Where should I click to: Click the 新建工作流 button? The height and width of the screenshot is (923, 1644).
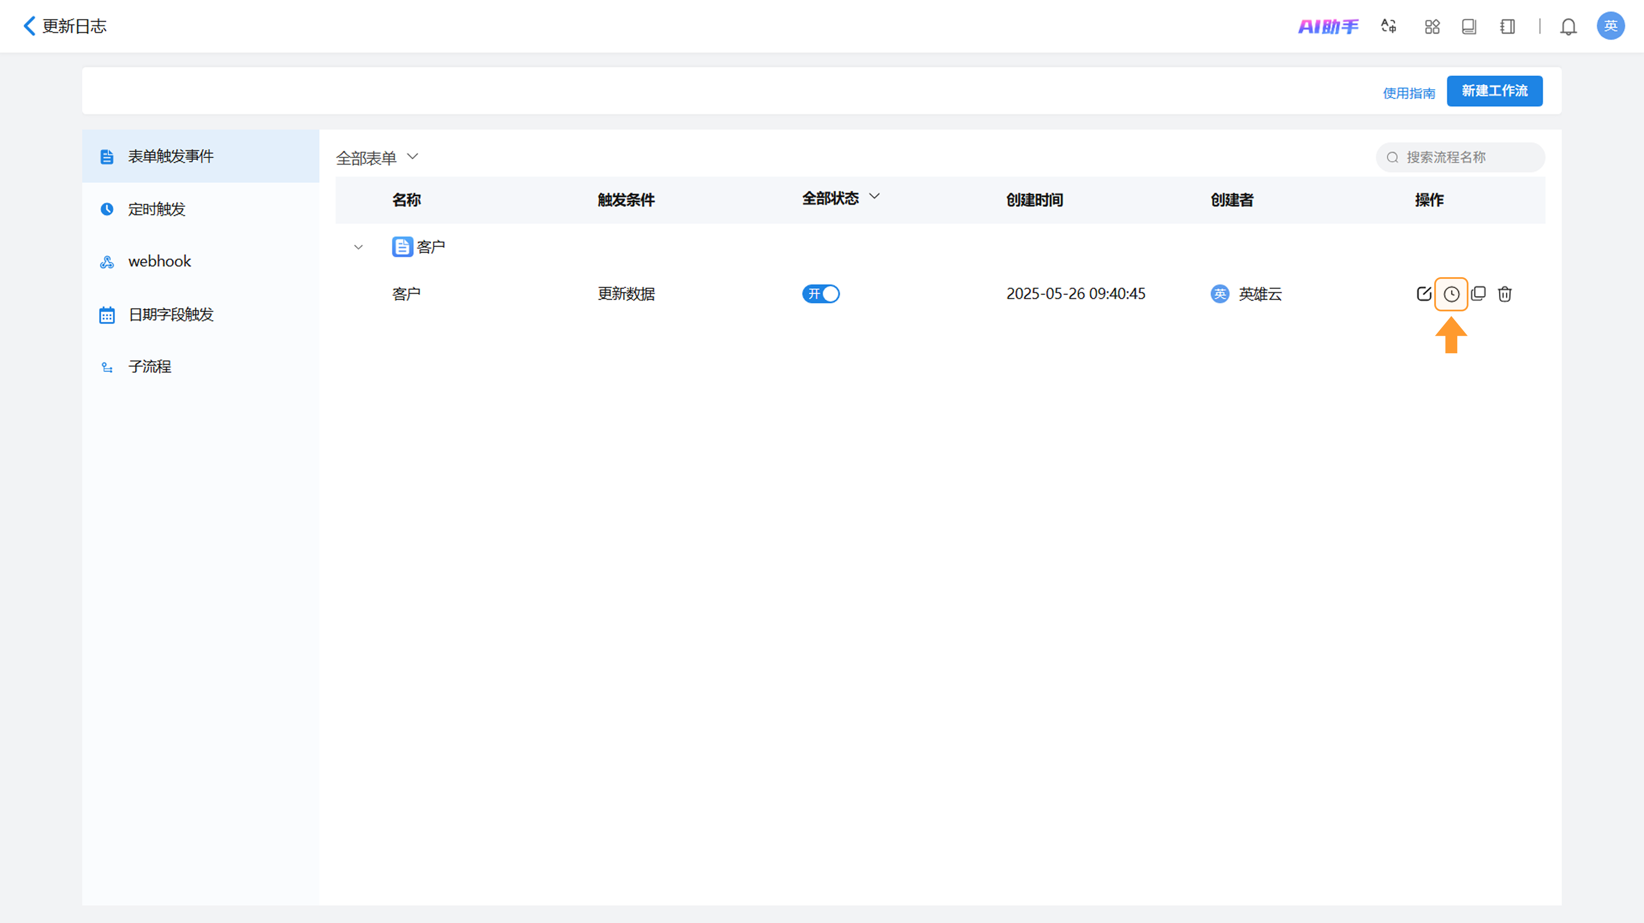pos(1495,91)
